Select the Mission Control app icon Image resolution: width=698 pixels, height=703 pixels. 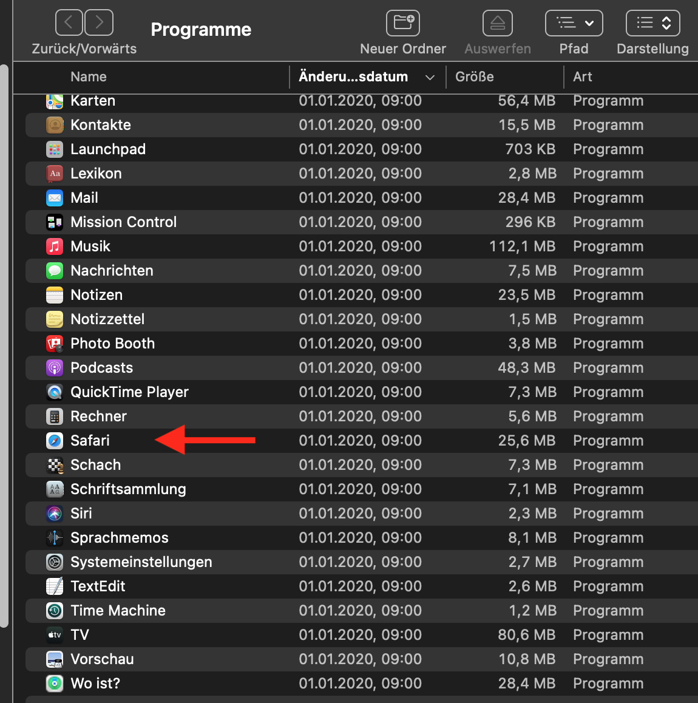pos(55,222)
